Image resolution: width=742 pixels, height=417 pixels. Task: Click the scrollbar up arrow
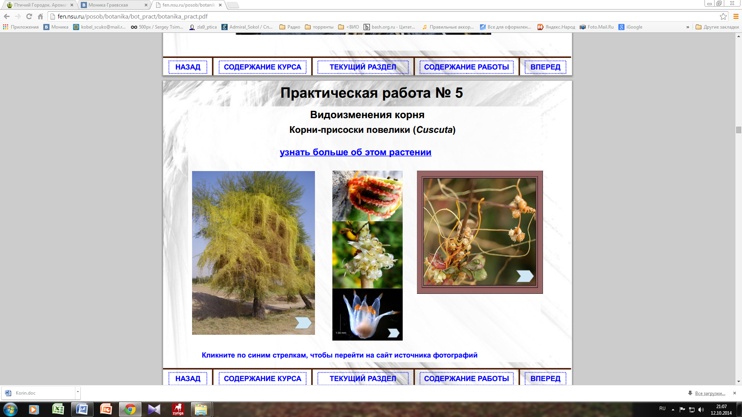[739, 36]
